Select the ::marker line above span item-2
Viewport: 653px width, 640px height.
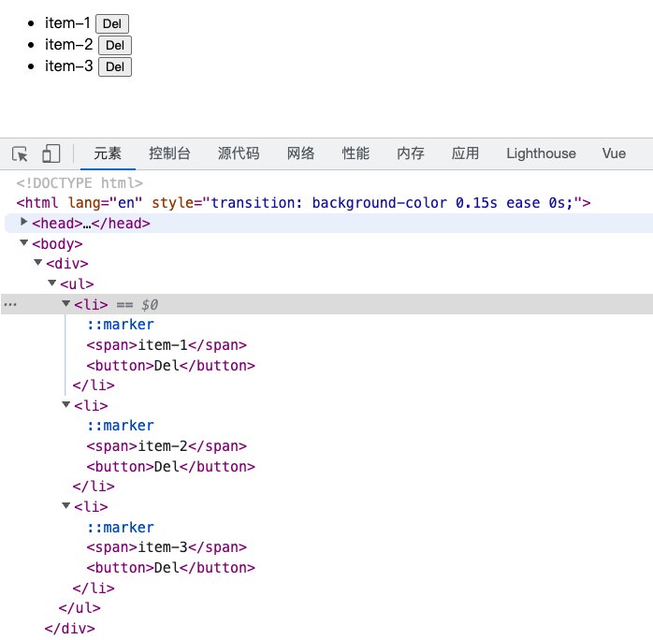[x=121, y=426]
